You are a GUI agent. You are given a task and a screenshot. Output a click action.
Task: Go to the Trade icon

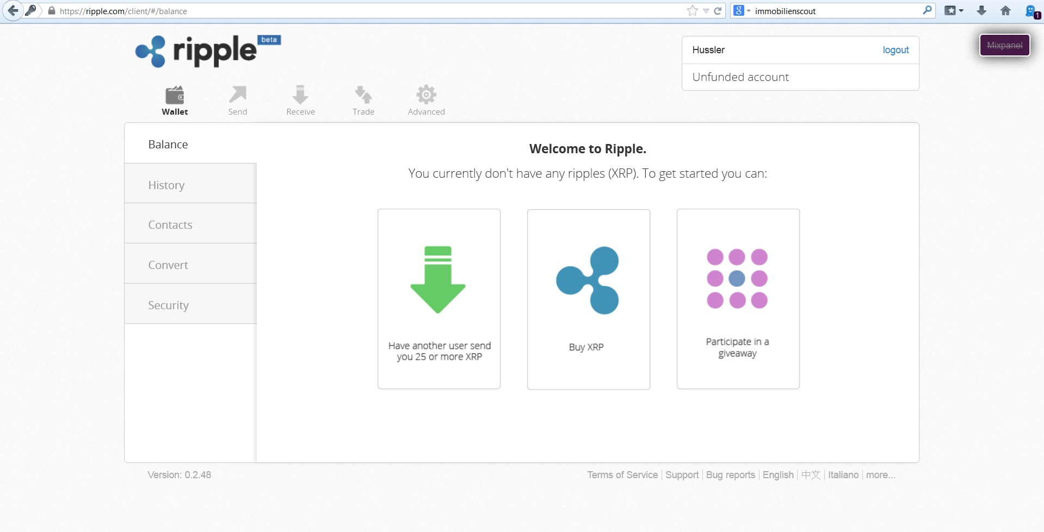coord(363,95)
